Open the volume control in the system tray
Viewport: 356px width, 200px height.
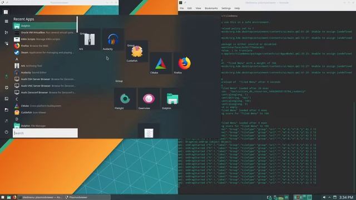point(324,198)
